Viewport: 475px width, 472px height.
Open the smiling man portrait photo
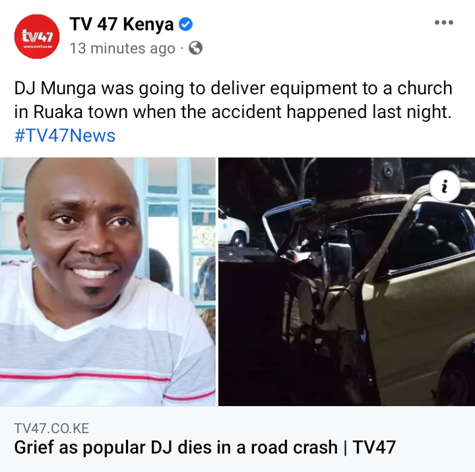(108, 281)
